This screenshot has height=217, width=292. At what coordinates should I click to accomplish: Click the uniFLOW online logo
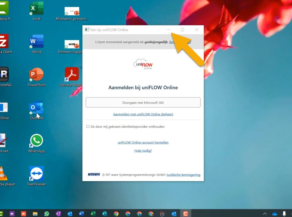click(x=143, y=64)
